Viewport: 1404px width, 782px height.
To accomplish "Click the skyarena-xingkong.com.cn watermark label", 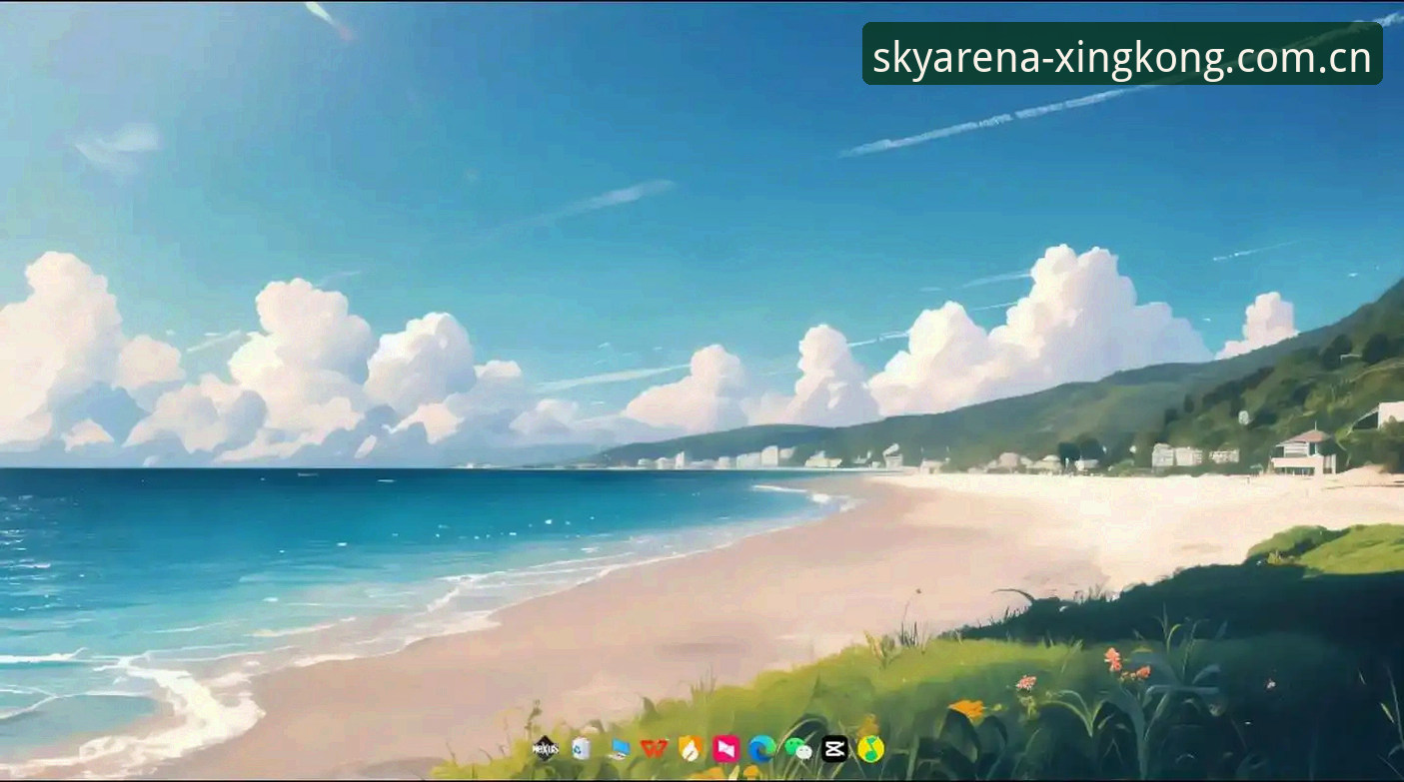I will click(1122, 54).
